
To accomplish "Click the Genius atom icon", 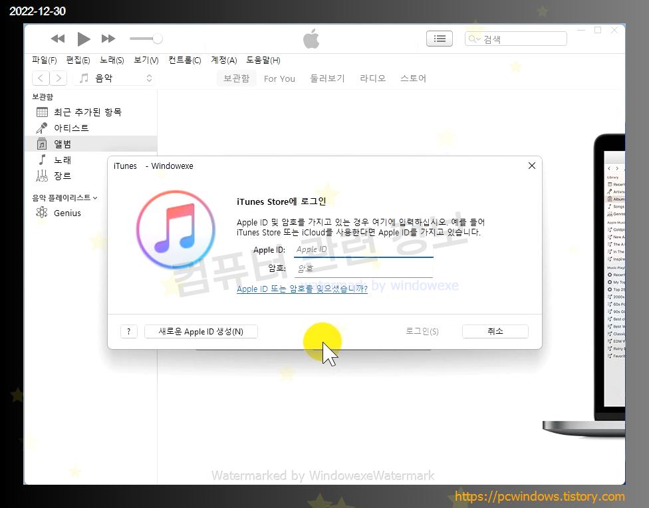I will coord(42,213).
